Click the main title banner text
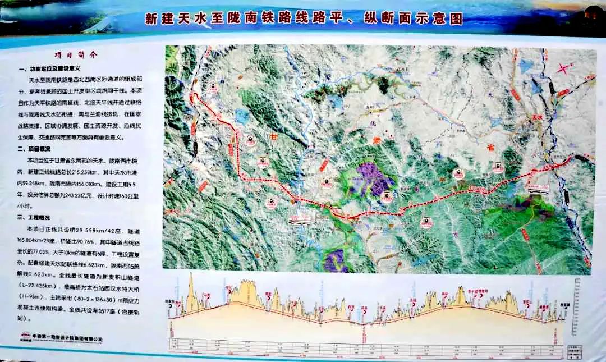Screen dimensions: 606x362 click(x=304, y=19)
